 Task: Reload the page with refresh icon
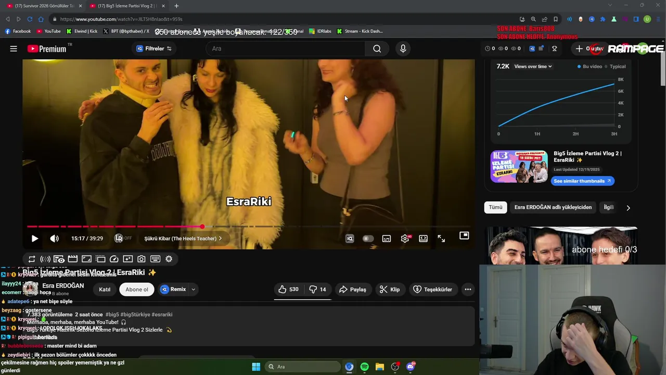click(x=30, y=19)
